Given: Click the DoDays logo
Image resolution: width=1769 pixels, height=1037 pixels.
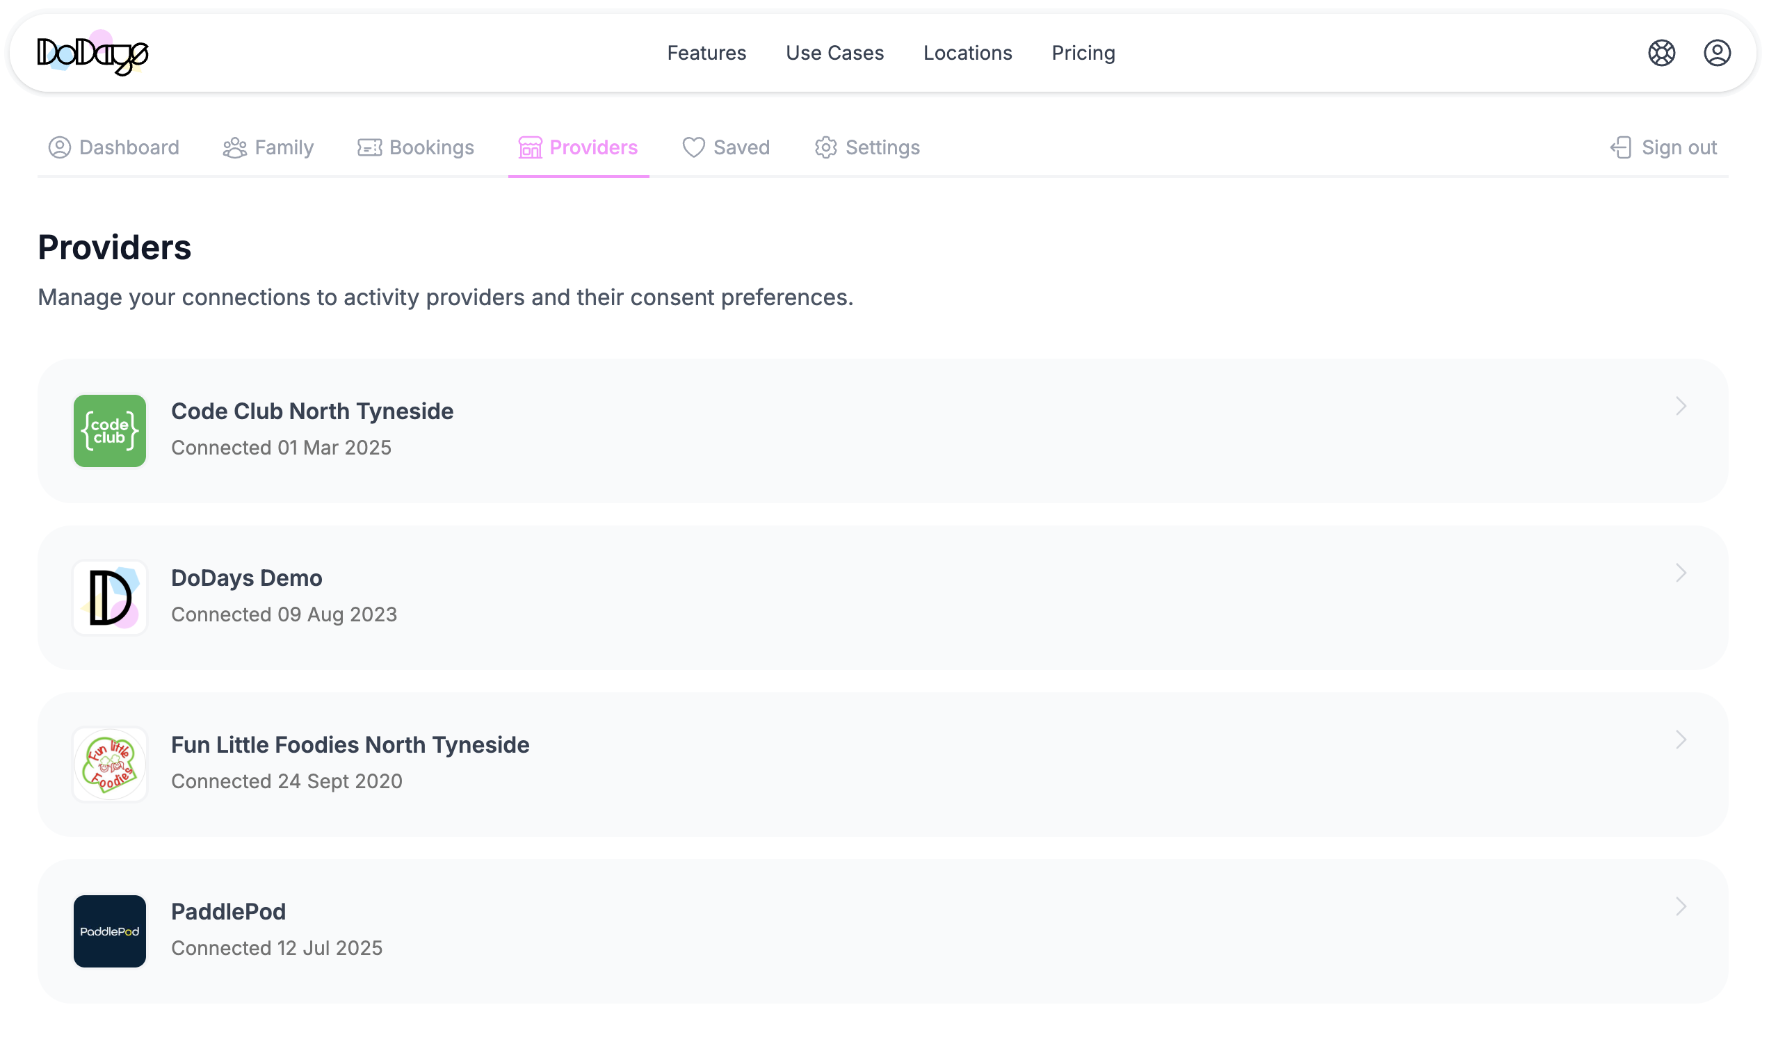Looking at the screenshot, I should pos(92,54).
